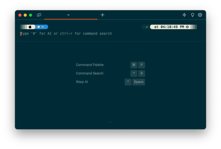
Task: Open Command Palette from the shortcut list
Action: pos(90,65)
